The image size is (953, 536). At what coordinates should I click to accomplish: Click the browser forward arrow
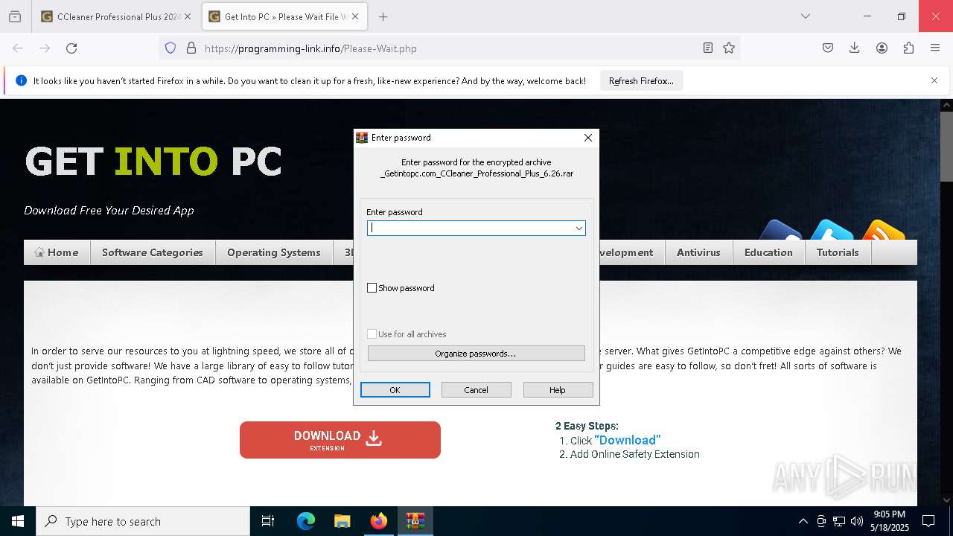tap(45, 48)
